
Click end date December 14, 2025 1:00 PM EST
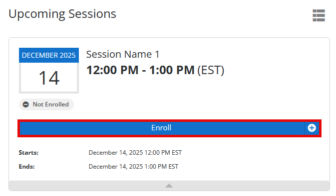pos(133,167)
